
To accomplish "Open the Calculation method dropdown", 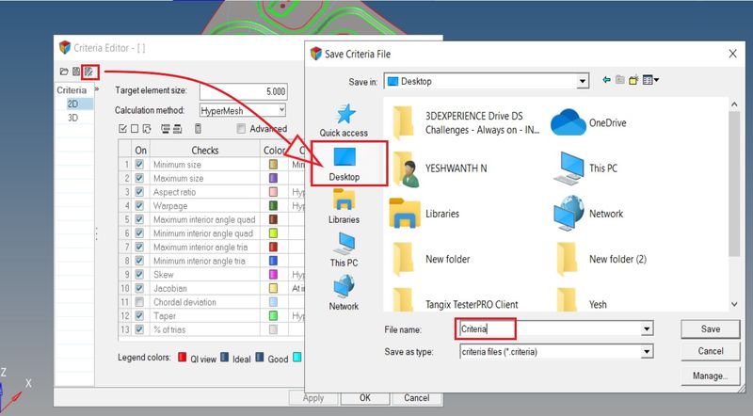I will (281, 110).
